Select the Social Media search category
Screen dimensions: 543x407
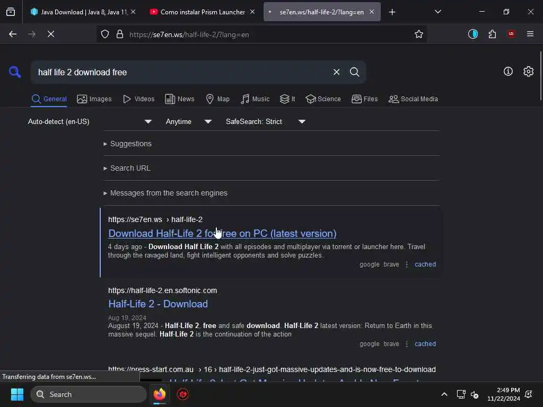(x=413, y=99)
